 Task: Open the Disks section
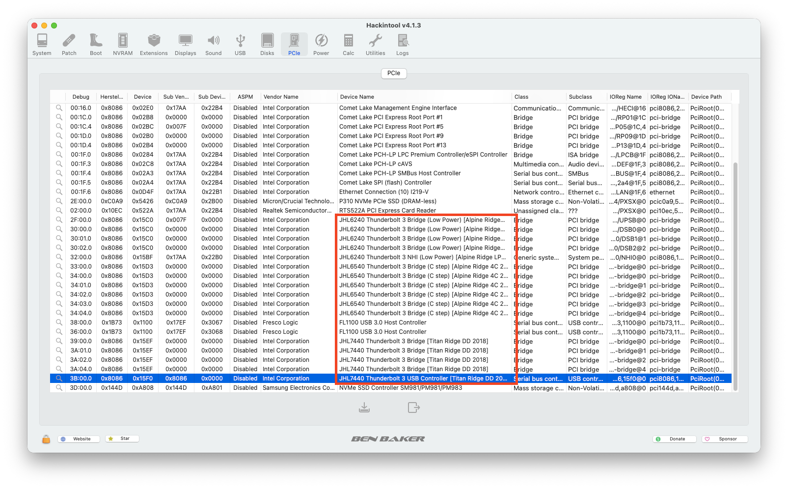[267, 44]
